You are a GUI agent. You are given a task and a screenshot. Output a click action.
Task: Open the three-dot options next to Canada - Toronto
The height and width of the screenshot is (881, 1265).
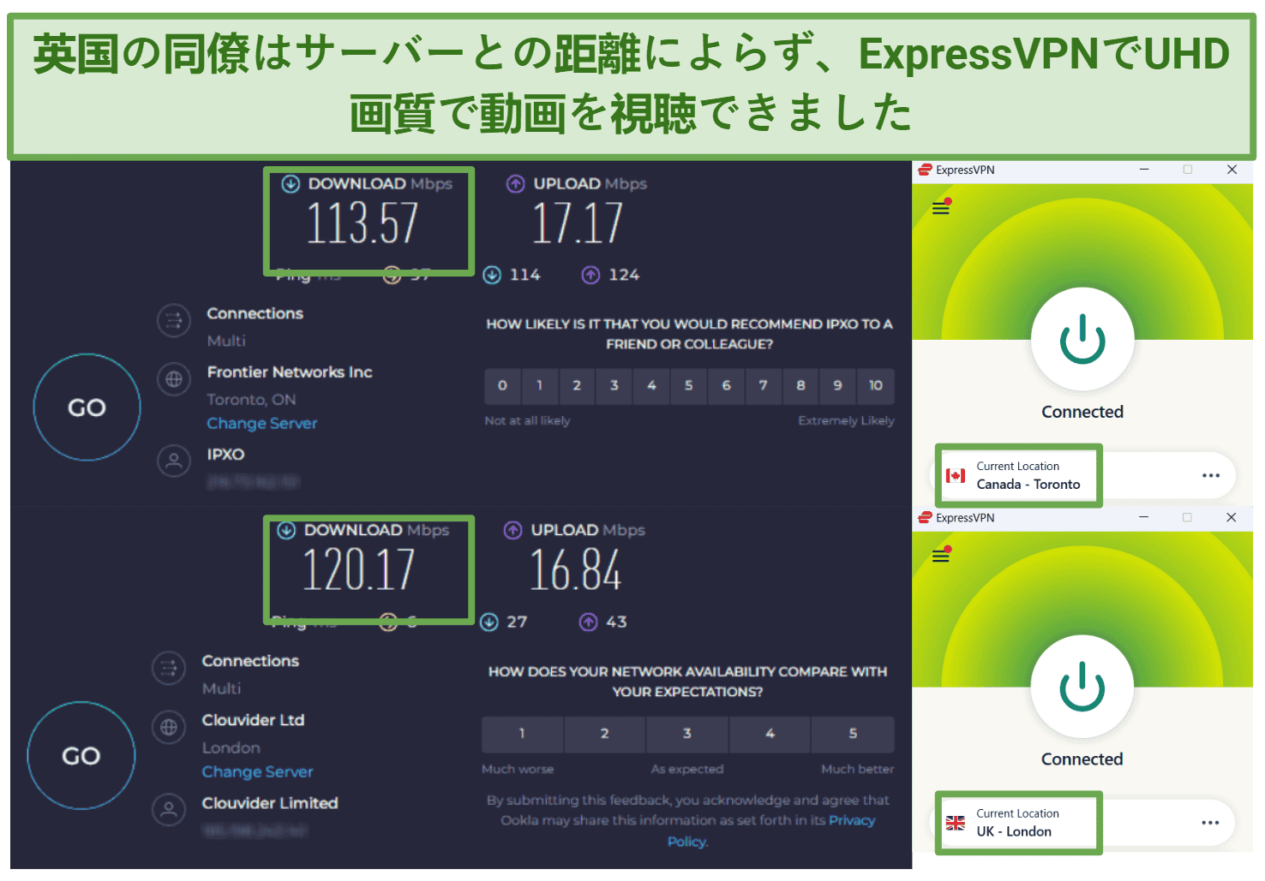click(x=1210, y=476)
